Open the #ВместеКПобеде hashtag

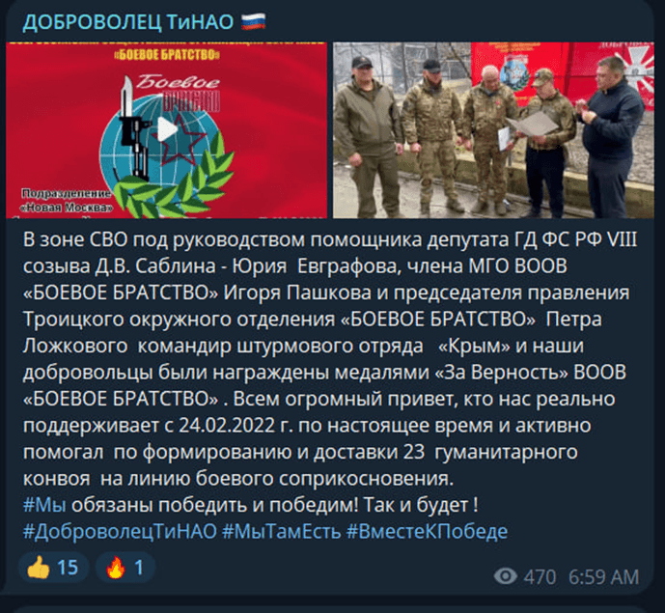(x=427, y=531)
